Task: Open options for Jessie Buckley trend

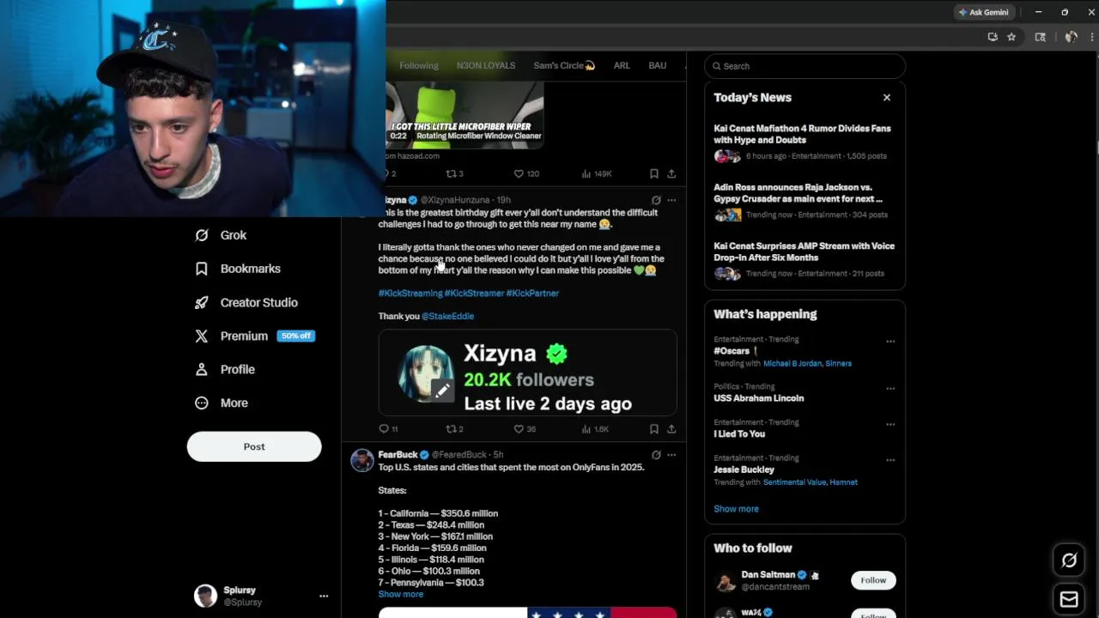Action: pos(890,460)
